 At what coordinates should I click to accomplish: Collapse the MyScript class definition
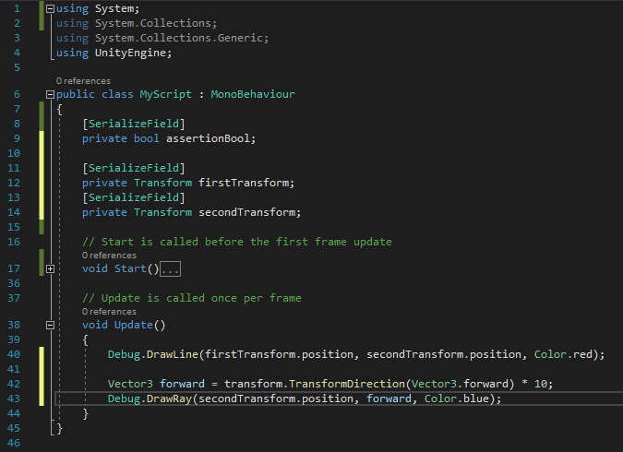click(50, 94)
